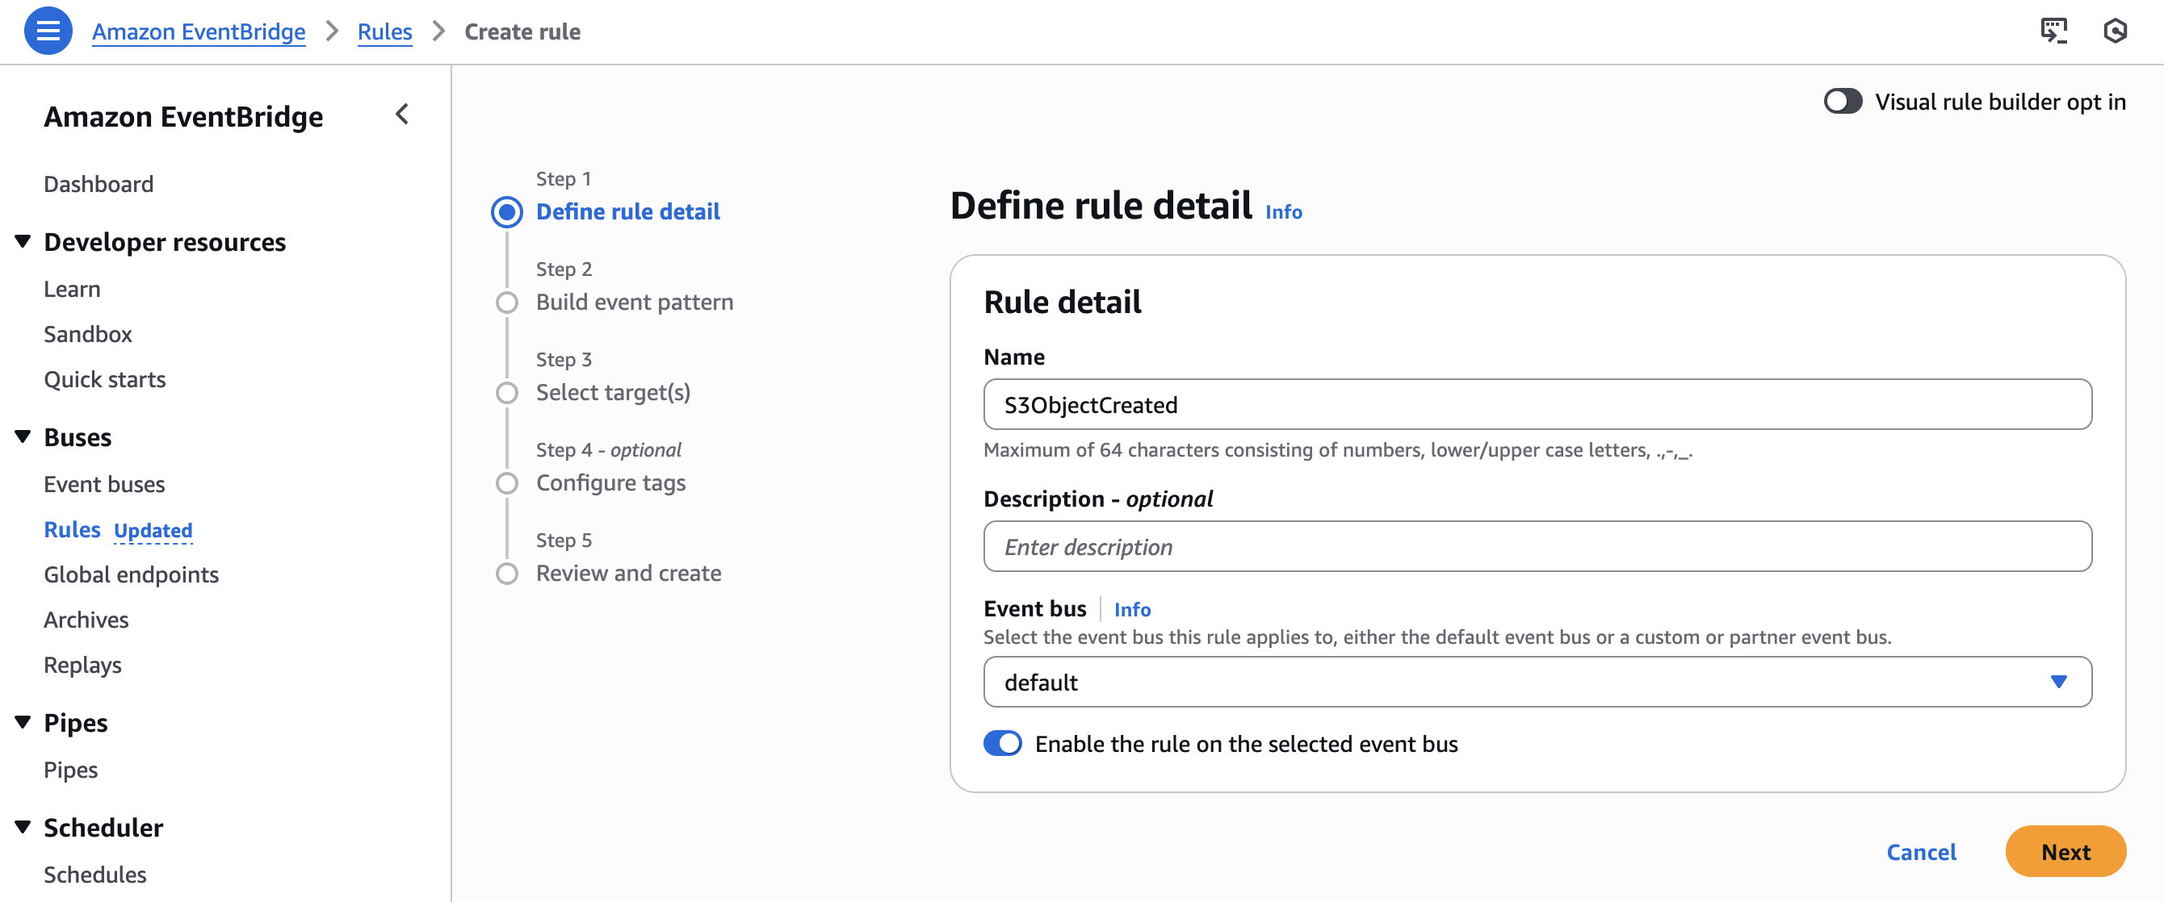
Task: Click the Description input field
Action: click(x=1537, y=546)
